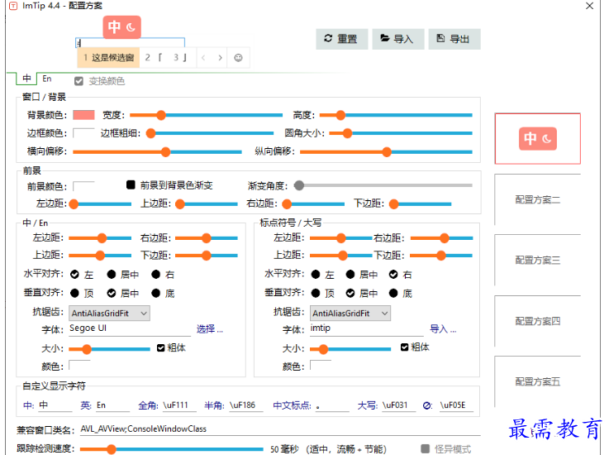Adjust the 渐变角度 slider
Screen dimensions: 609x455
(x=383, y=185)
